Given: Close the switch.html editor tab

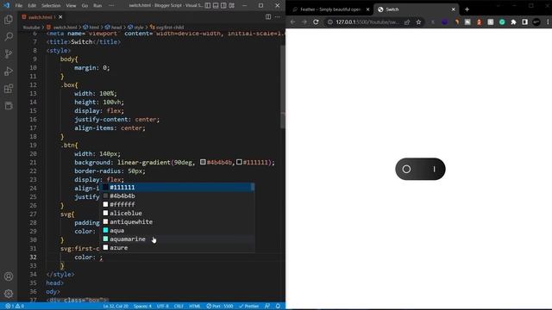Looking at the screenshot, I should click(60, 17).
